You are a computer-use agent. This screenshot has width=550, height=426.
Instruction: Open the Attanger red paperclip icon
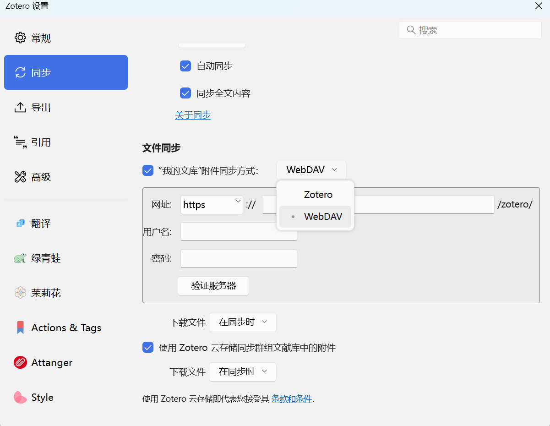pyautogui.click(x=20, y=363)
